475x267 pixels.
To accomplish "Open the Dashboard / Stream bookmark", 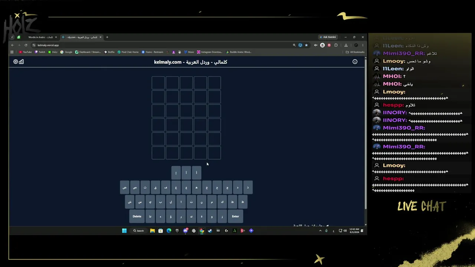I will coord(88,52).
